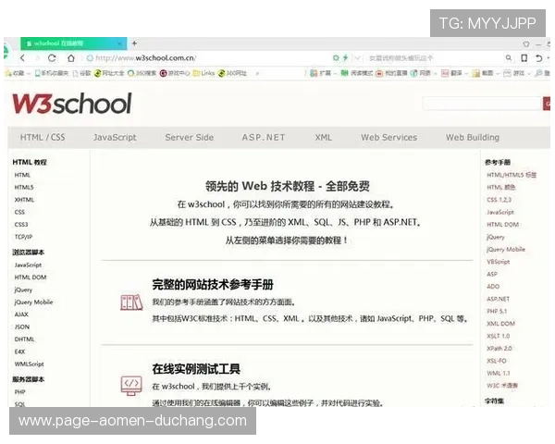555x444 pixels.
Task: Open the TCP/IP tutorial link
Action: [x=23, y=237]
